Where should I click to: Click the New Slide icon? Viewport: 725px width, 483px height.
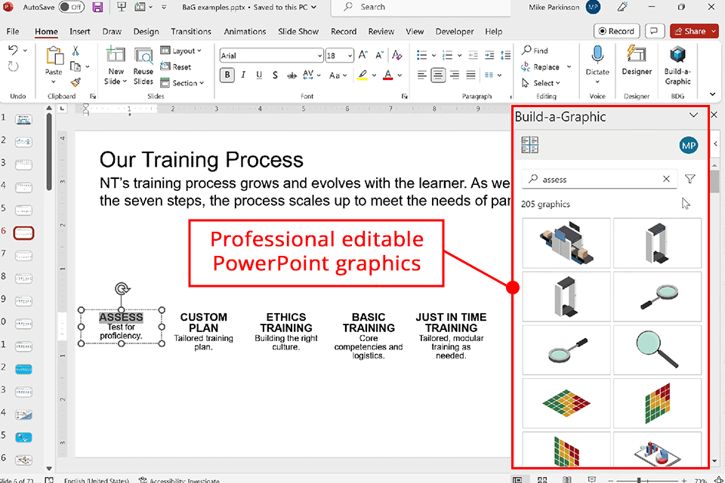pyautogui.click(x=116, y=55)
